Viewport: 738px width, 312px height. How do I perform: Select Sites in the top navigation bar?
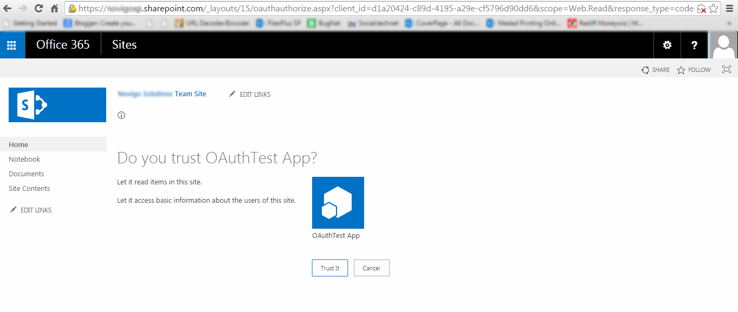[124, 45]
